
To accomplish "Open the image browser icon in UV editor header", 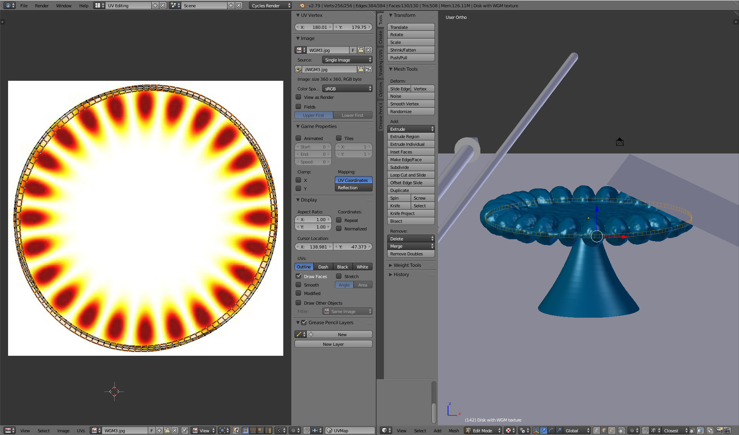I will (x=94, y=430).
